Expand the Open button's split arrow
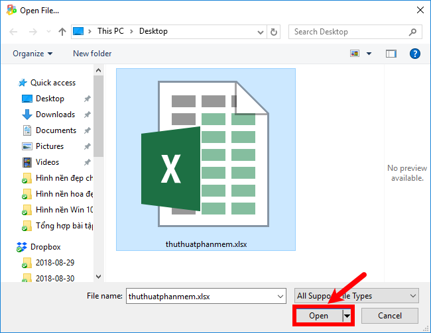This screenshot has height=333, width=431. pyautogui.click(x=347, y=316)
